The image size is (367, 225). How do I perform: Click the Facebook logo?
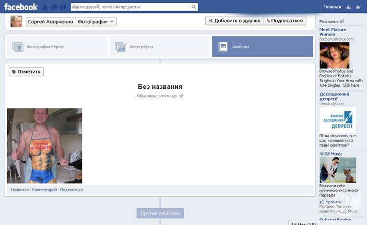pos(21,7)
